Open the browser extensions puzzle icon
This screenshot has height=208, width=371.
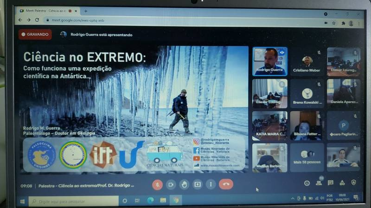[343, 23]
